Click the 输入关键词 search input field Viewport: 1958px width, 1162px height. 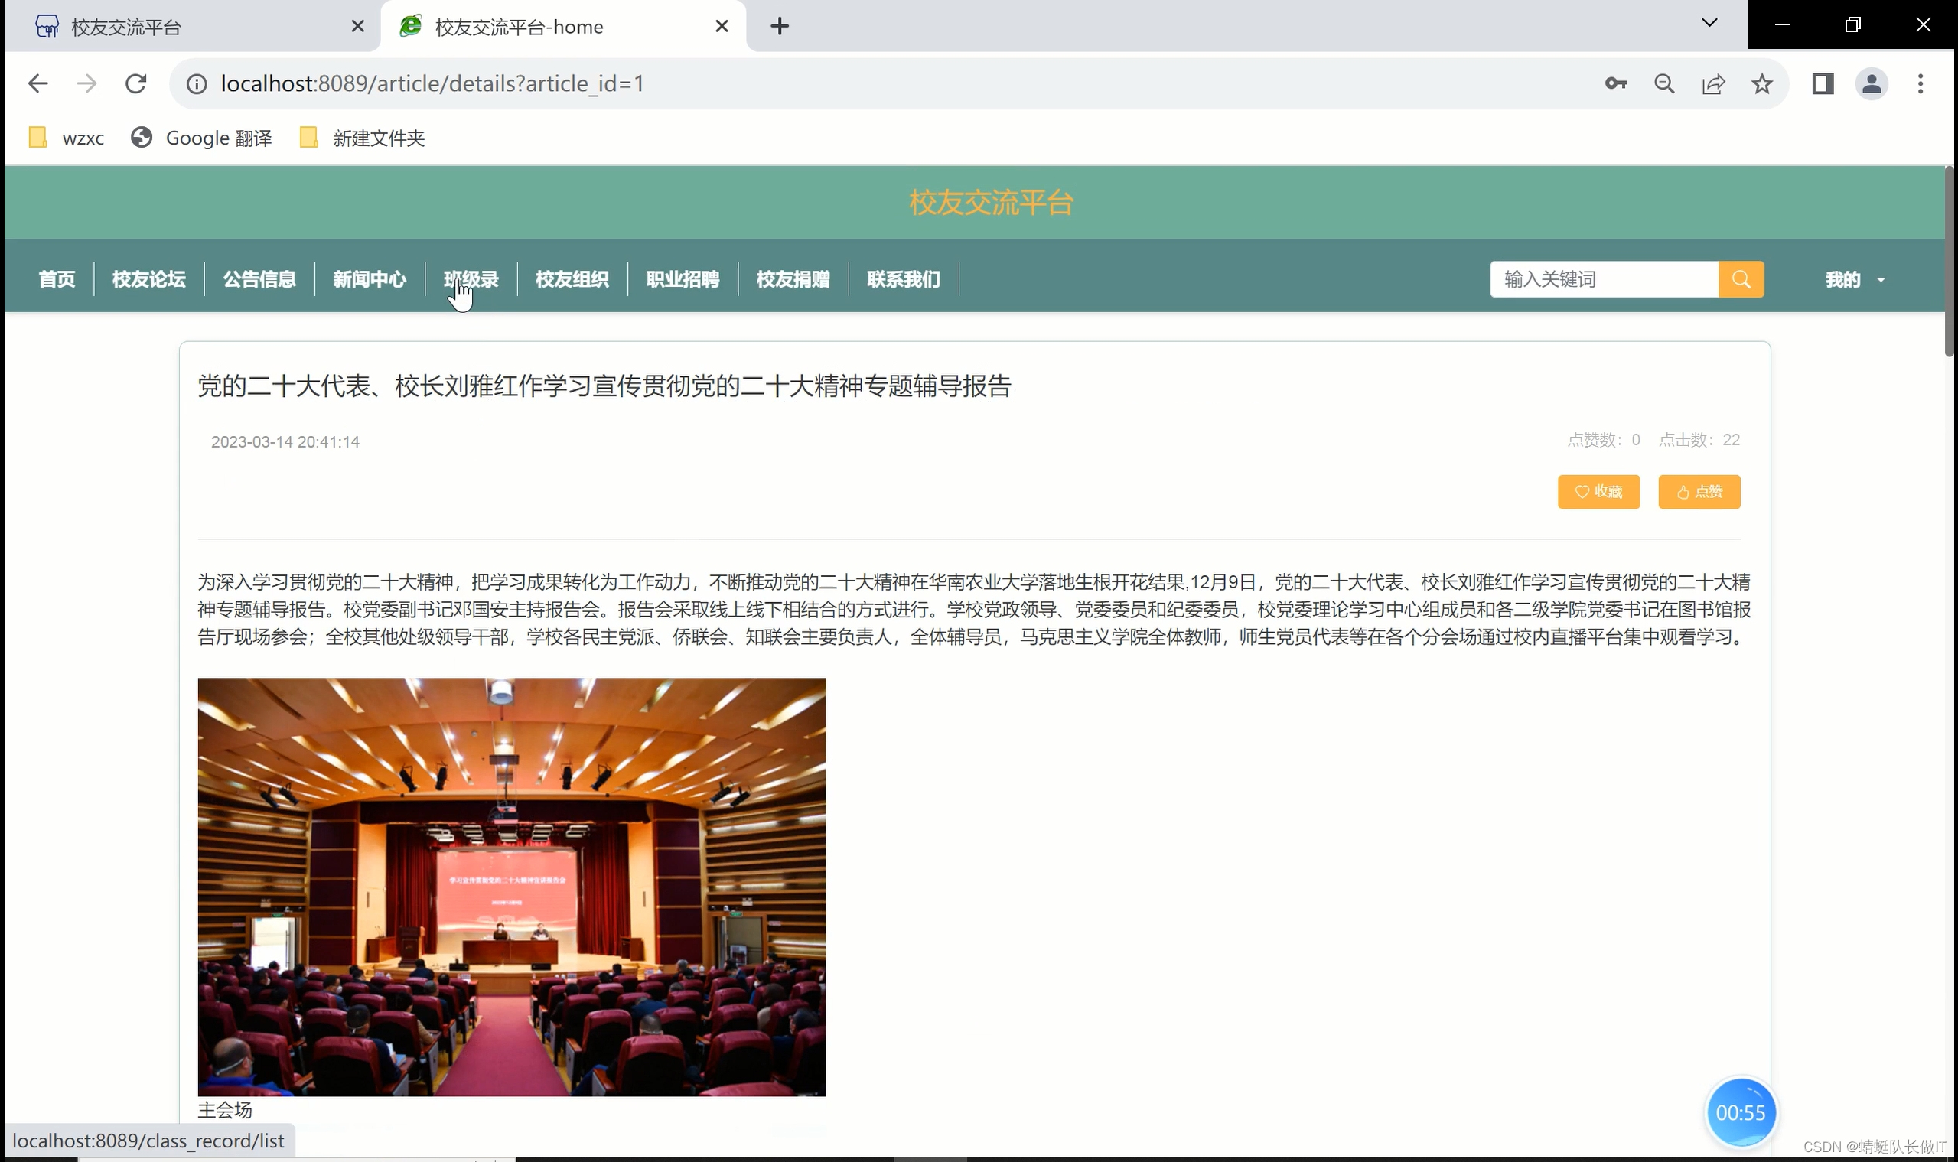[1603, 279]
